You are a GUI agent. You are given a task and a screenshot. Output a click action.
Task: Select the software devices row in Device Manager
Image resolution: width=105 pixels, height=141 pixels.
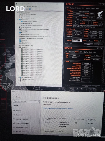[x=27, y=79]
